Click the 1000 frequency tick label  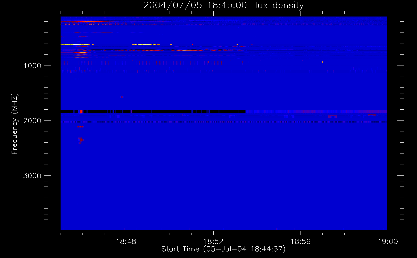click(x=32, y=66)
